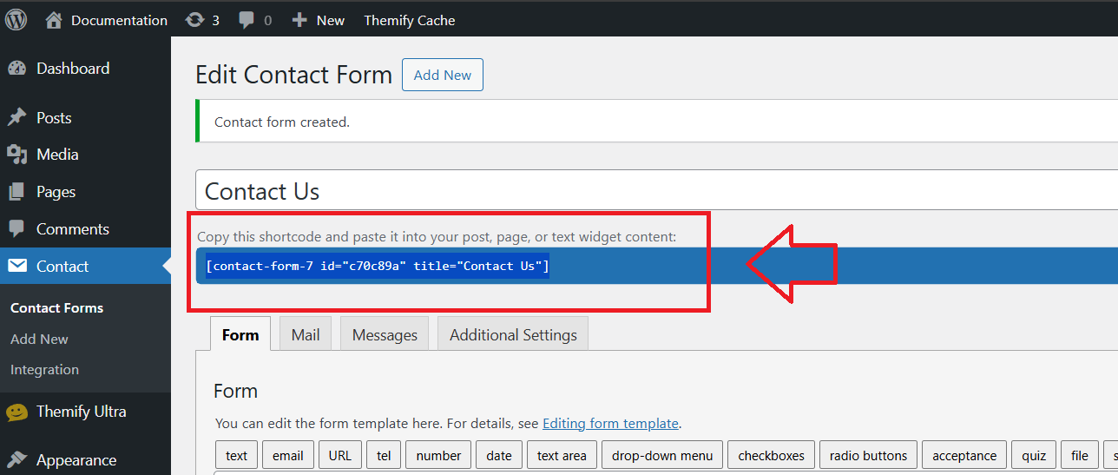
Task: Click the Media icon in sidebar
Action: click(x=16, y=155)
